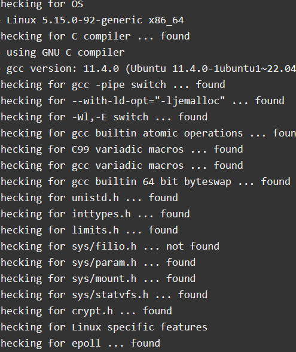Click the sys/statvfs.h check line
The height and width of the screenshot is (352, 296).
point(104,295)
